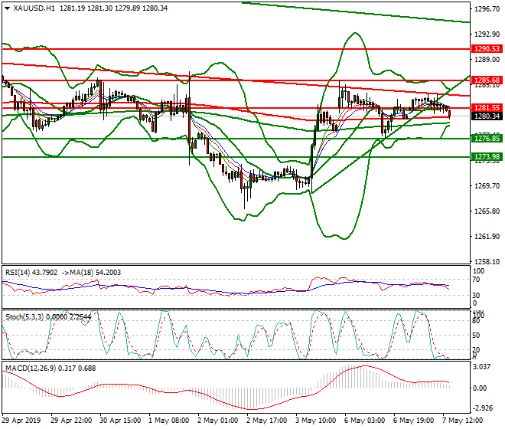This screenshot has width=505, height=429.
Task: Click the 1280.34 current price label
Action: [487, 116]
